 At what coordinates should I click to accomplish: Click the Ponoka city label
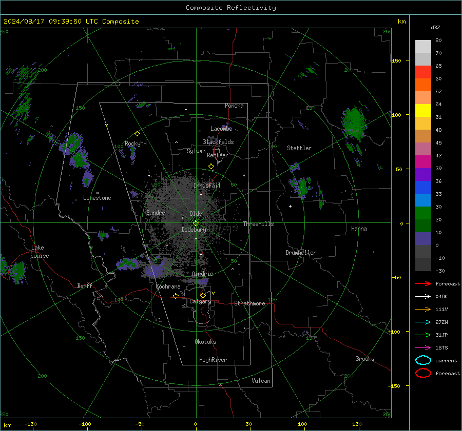tap(234, 106)
